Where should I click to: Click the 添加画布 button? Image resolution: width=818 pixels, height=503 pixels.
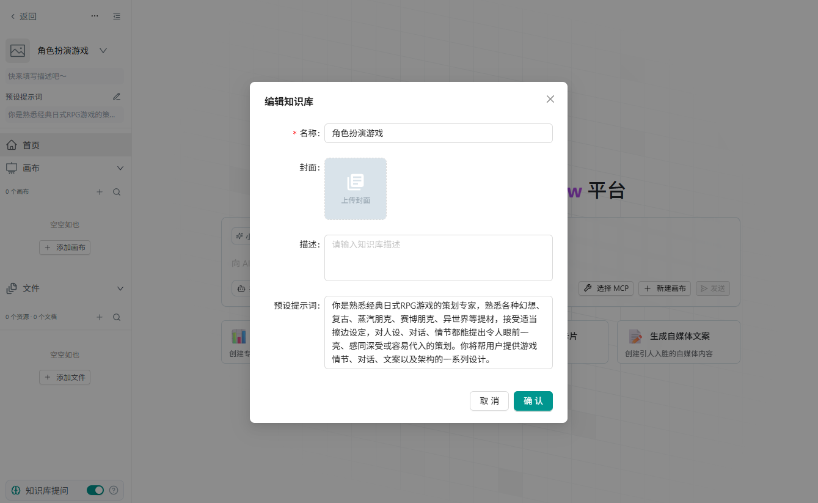click(x=65, y=248)
